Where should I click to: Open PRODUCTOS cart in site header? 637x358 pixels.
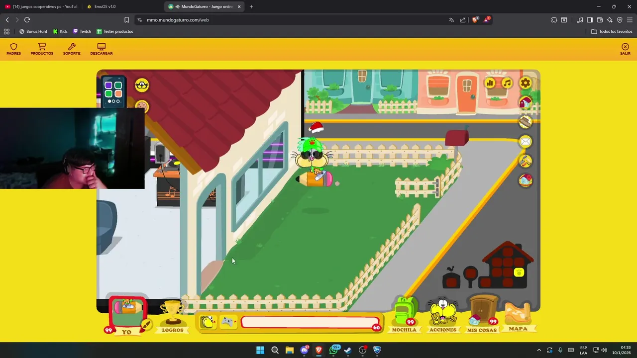point(42,49)
